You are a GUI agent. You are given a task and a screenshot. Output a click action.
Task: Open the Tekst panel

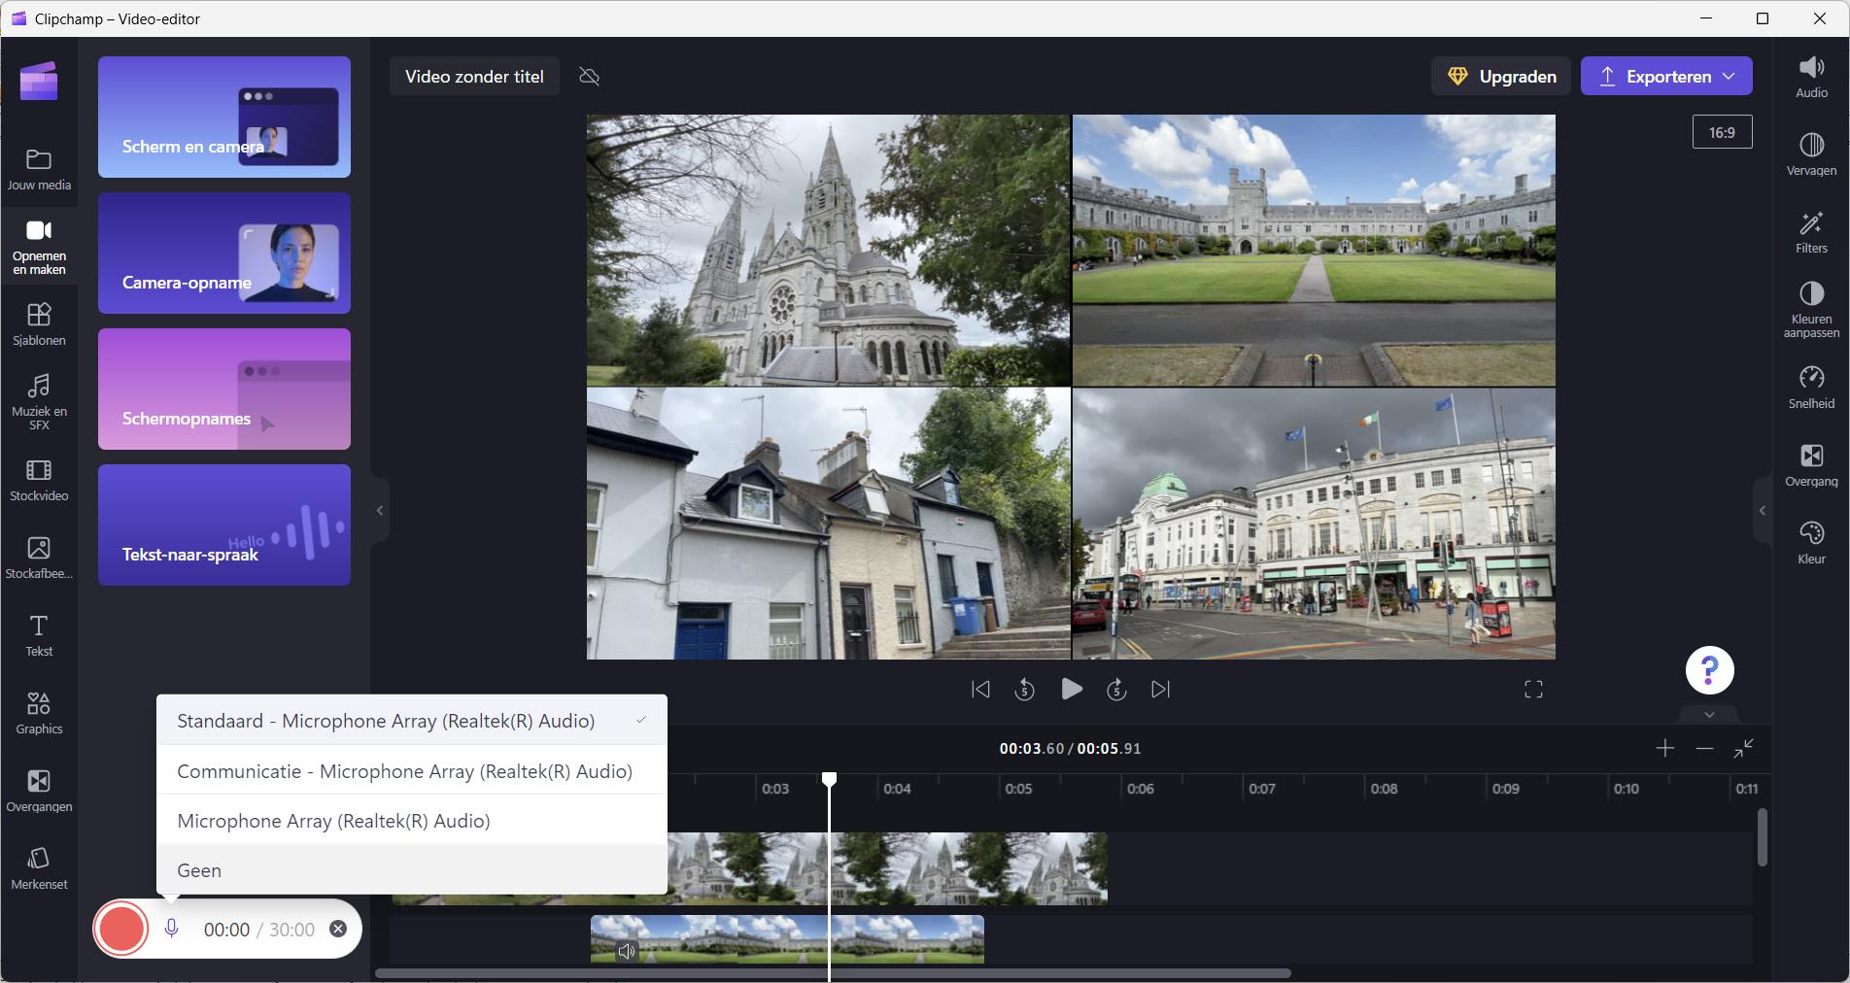tap(39, 635)
